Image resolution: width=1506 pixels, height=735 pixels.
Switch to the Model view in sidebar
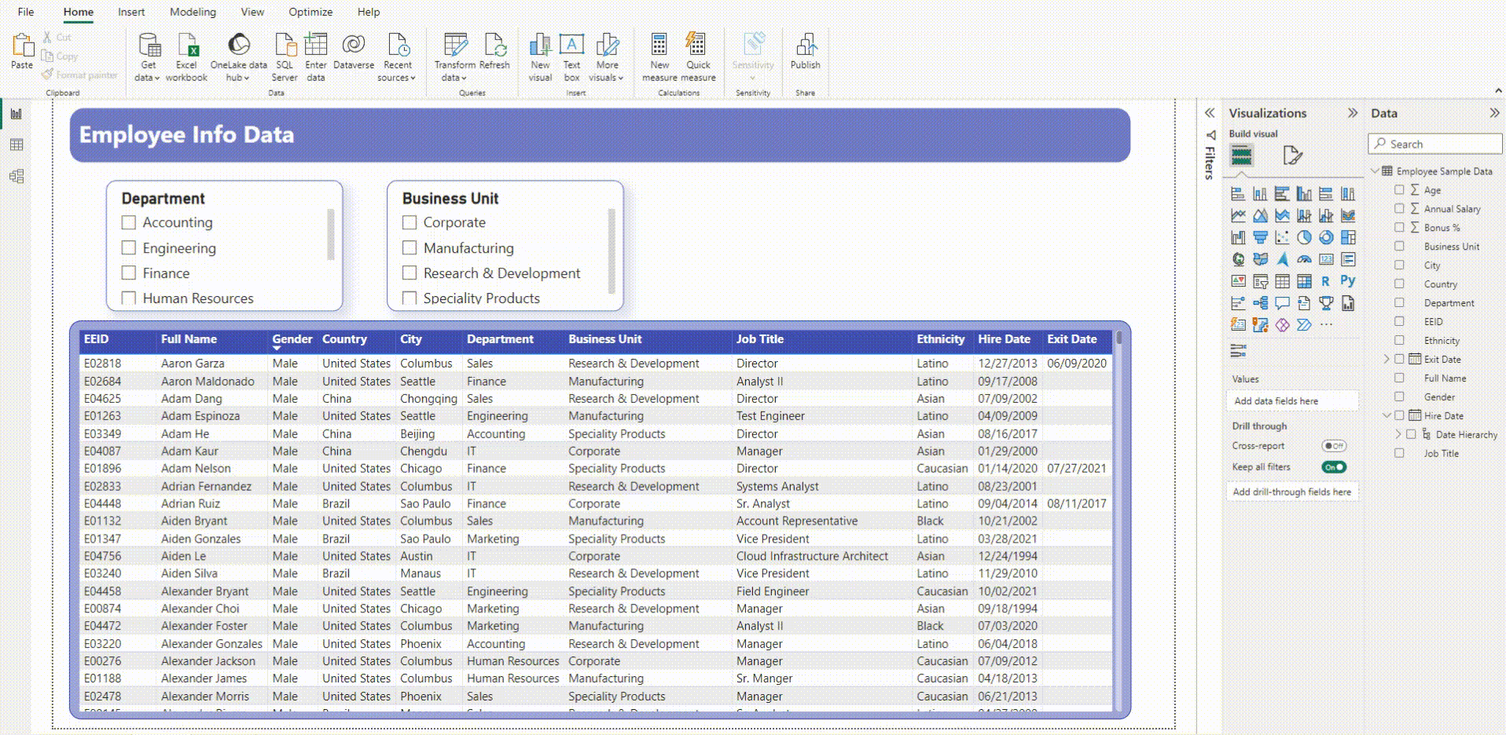[x=17, y=176]
